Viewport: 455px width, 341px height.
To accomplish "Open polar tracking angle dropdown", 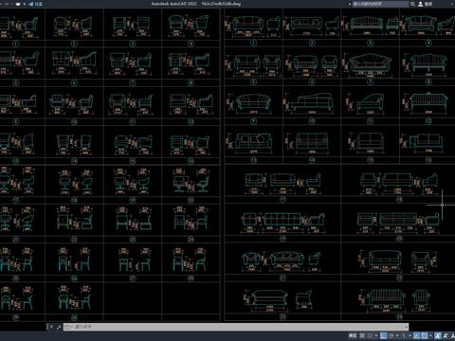I will tap(397, 335).
